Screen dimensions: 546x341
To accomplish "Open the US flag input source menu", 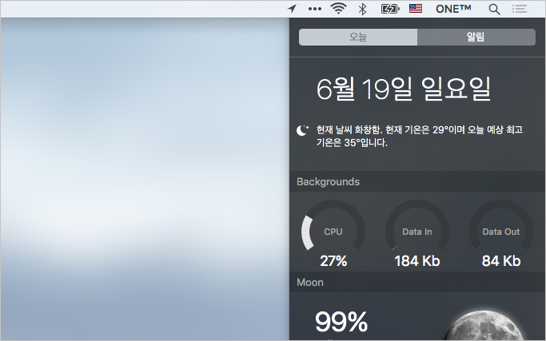I will click(416, 9).
